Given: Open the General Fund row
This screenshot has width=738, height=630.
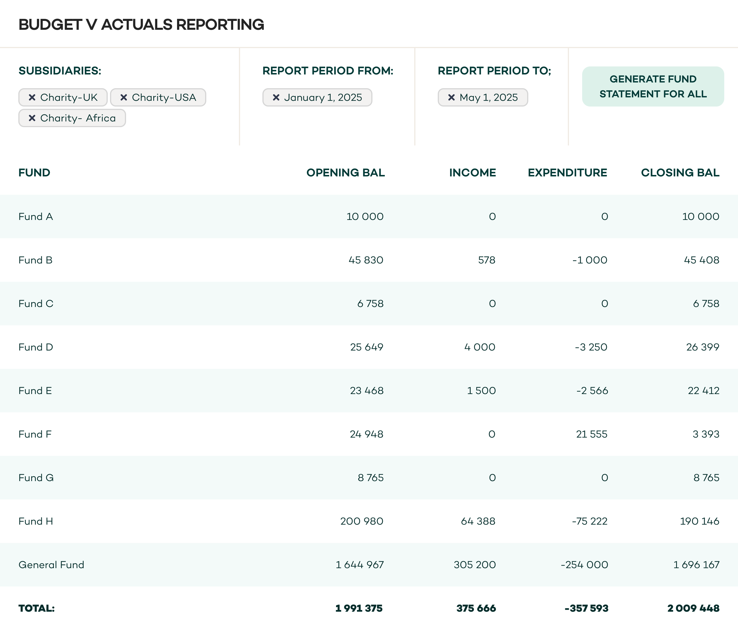Looking at the screenshot, I should pos(51,565).
